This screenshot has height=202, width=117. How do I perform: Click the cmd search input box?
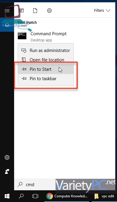35,184
